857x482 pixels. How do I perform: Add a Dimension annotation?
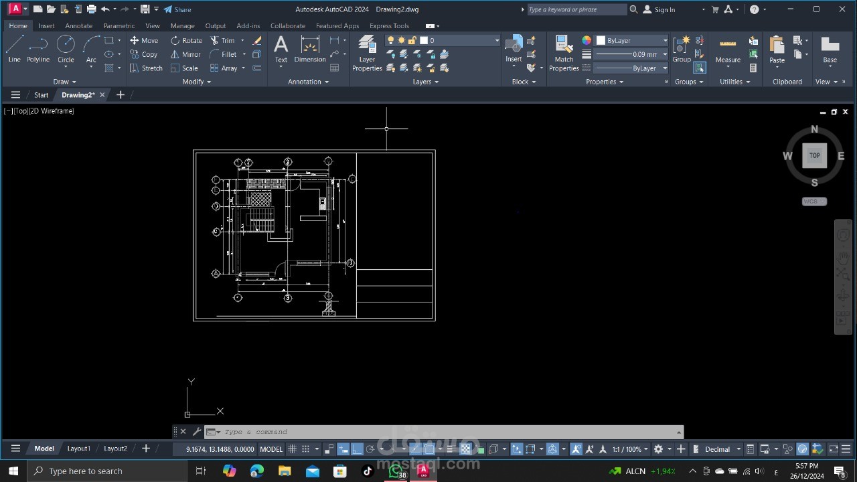pos(310,50)
